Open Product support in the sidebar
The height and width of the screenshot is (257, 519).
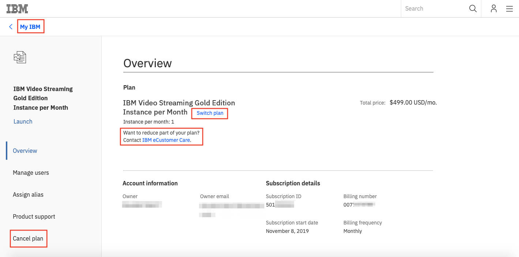34,216
